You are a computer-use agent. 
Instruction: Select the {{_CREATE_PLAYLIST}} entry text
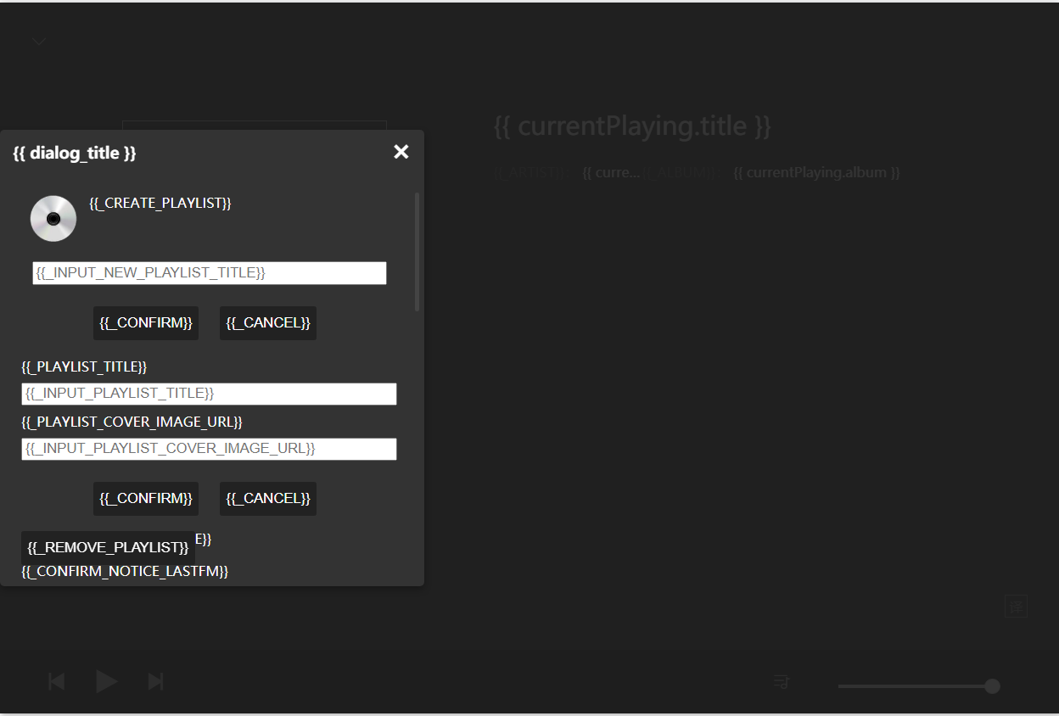pos(160,204)
